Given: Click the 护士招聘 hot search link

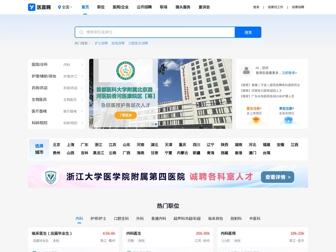Looking at the screenshot, I should click(101, 43).
